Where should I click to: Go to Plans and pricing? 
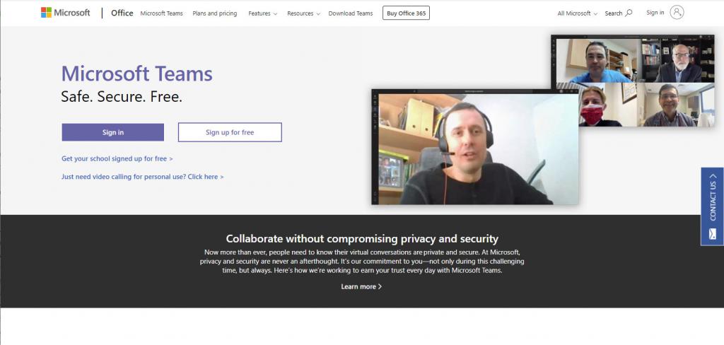tap(215, 13)
